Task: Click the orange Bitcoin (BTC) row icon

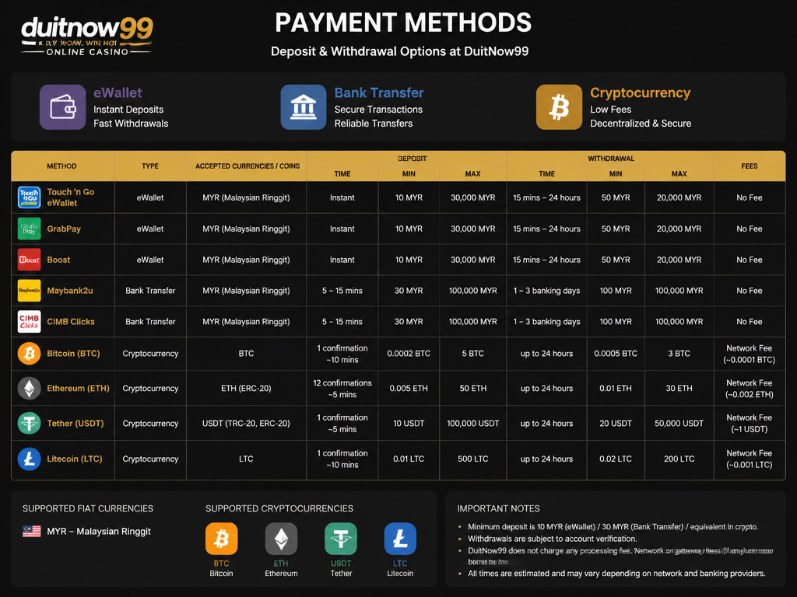Action: coord(29,354)
